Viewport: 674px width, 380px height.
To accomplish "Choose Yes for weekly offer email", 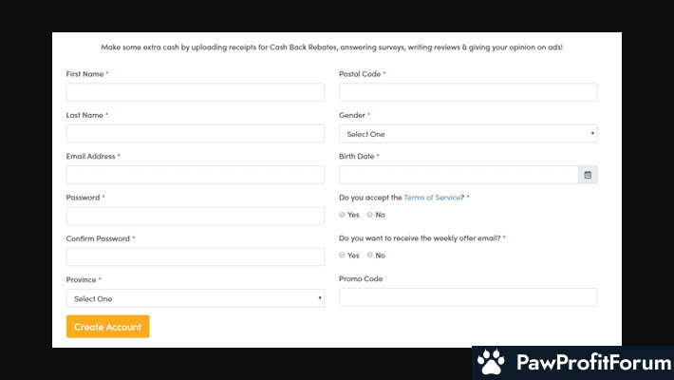I will [342, 255].
